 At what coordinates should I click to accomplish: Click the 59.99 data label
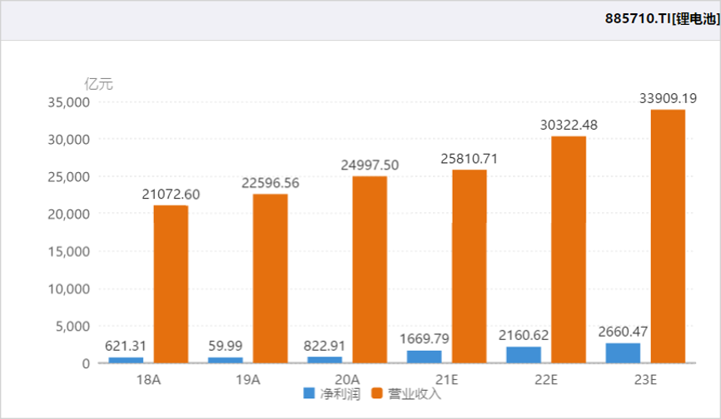click(225, 346)
